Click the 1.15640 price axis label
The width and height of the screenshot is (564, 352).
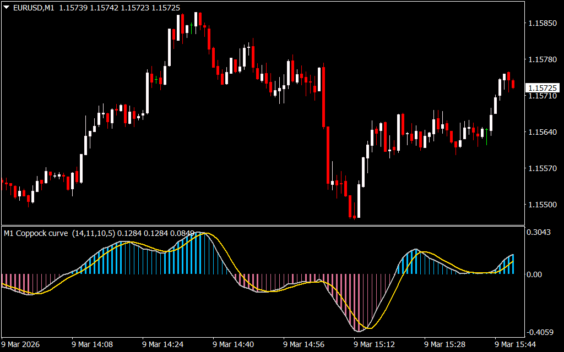[x=541, y=132]
